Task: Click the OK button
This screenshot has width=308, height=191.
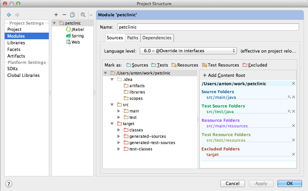Action: [x=290, y=184]
